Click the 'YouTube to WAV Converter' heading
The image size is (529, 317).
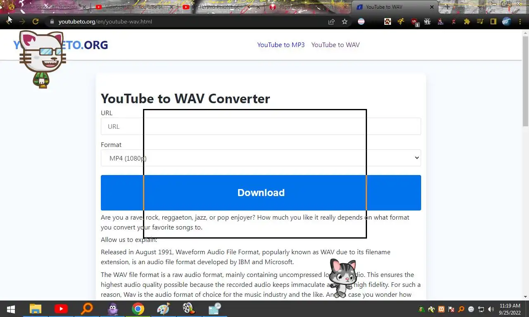click(x=185, y=99)
